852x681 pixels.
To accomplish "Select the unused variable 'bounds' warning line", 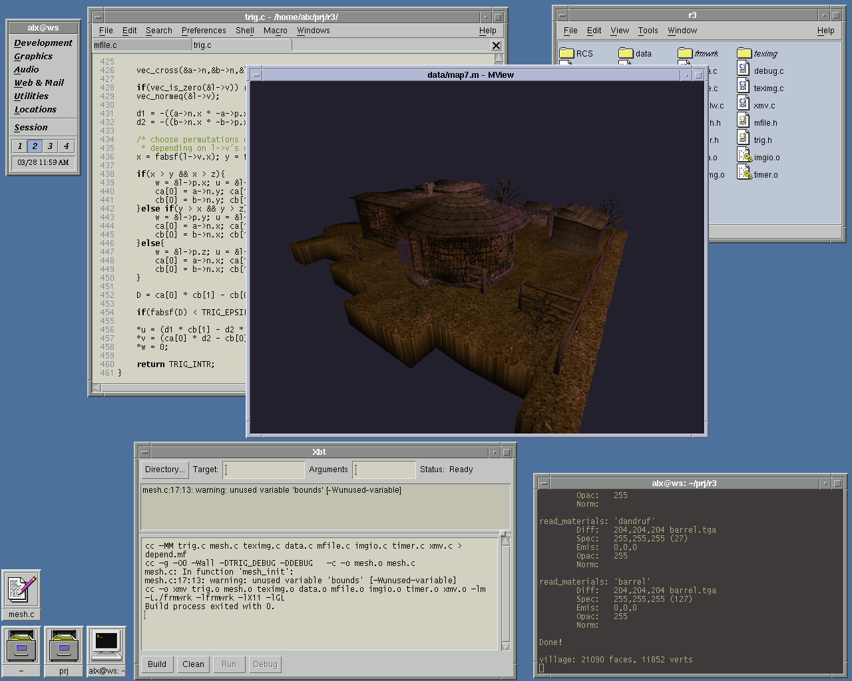I will pos(272,490).
